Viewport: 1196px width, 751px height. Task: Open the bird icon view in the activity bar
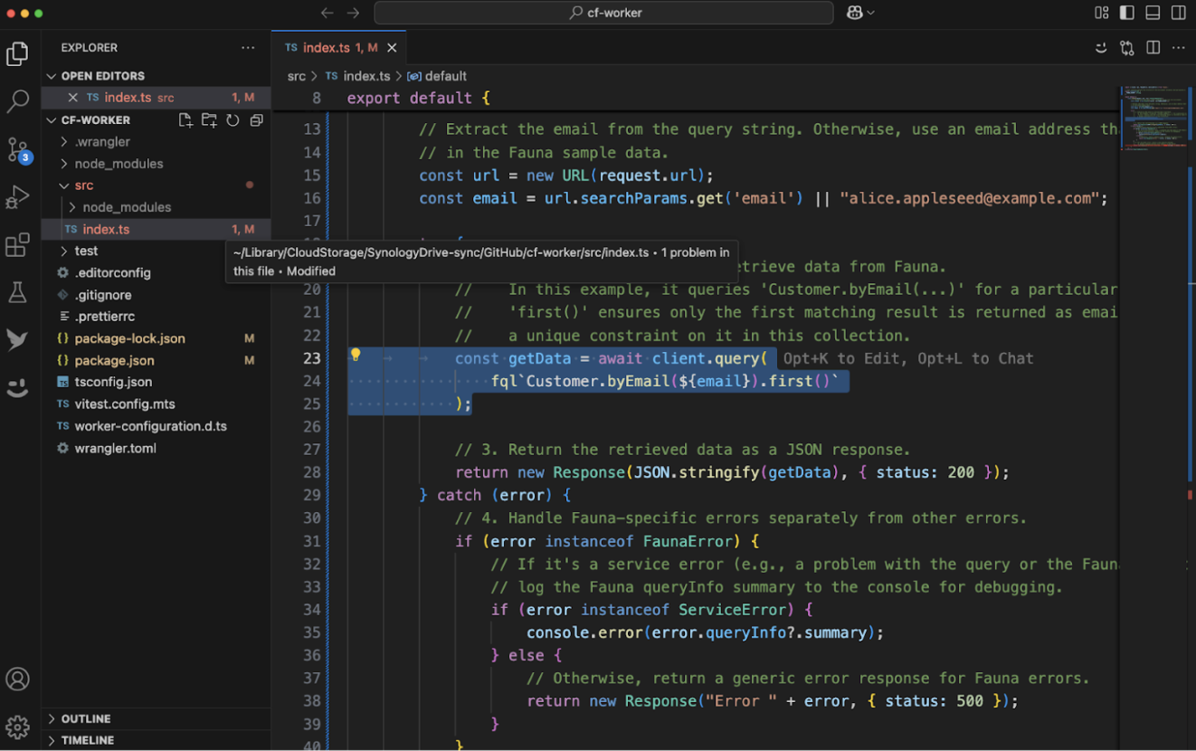click(17, 340)
